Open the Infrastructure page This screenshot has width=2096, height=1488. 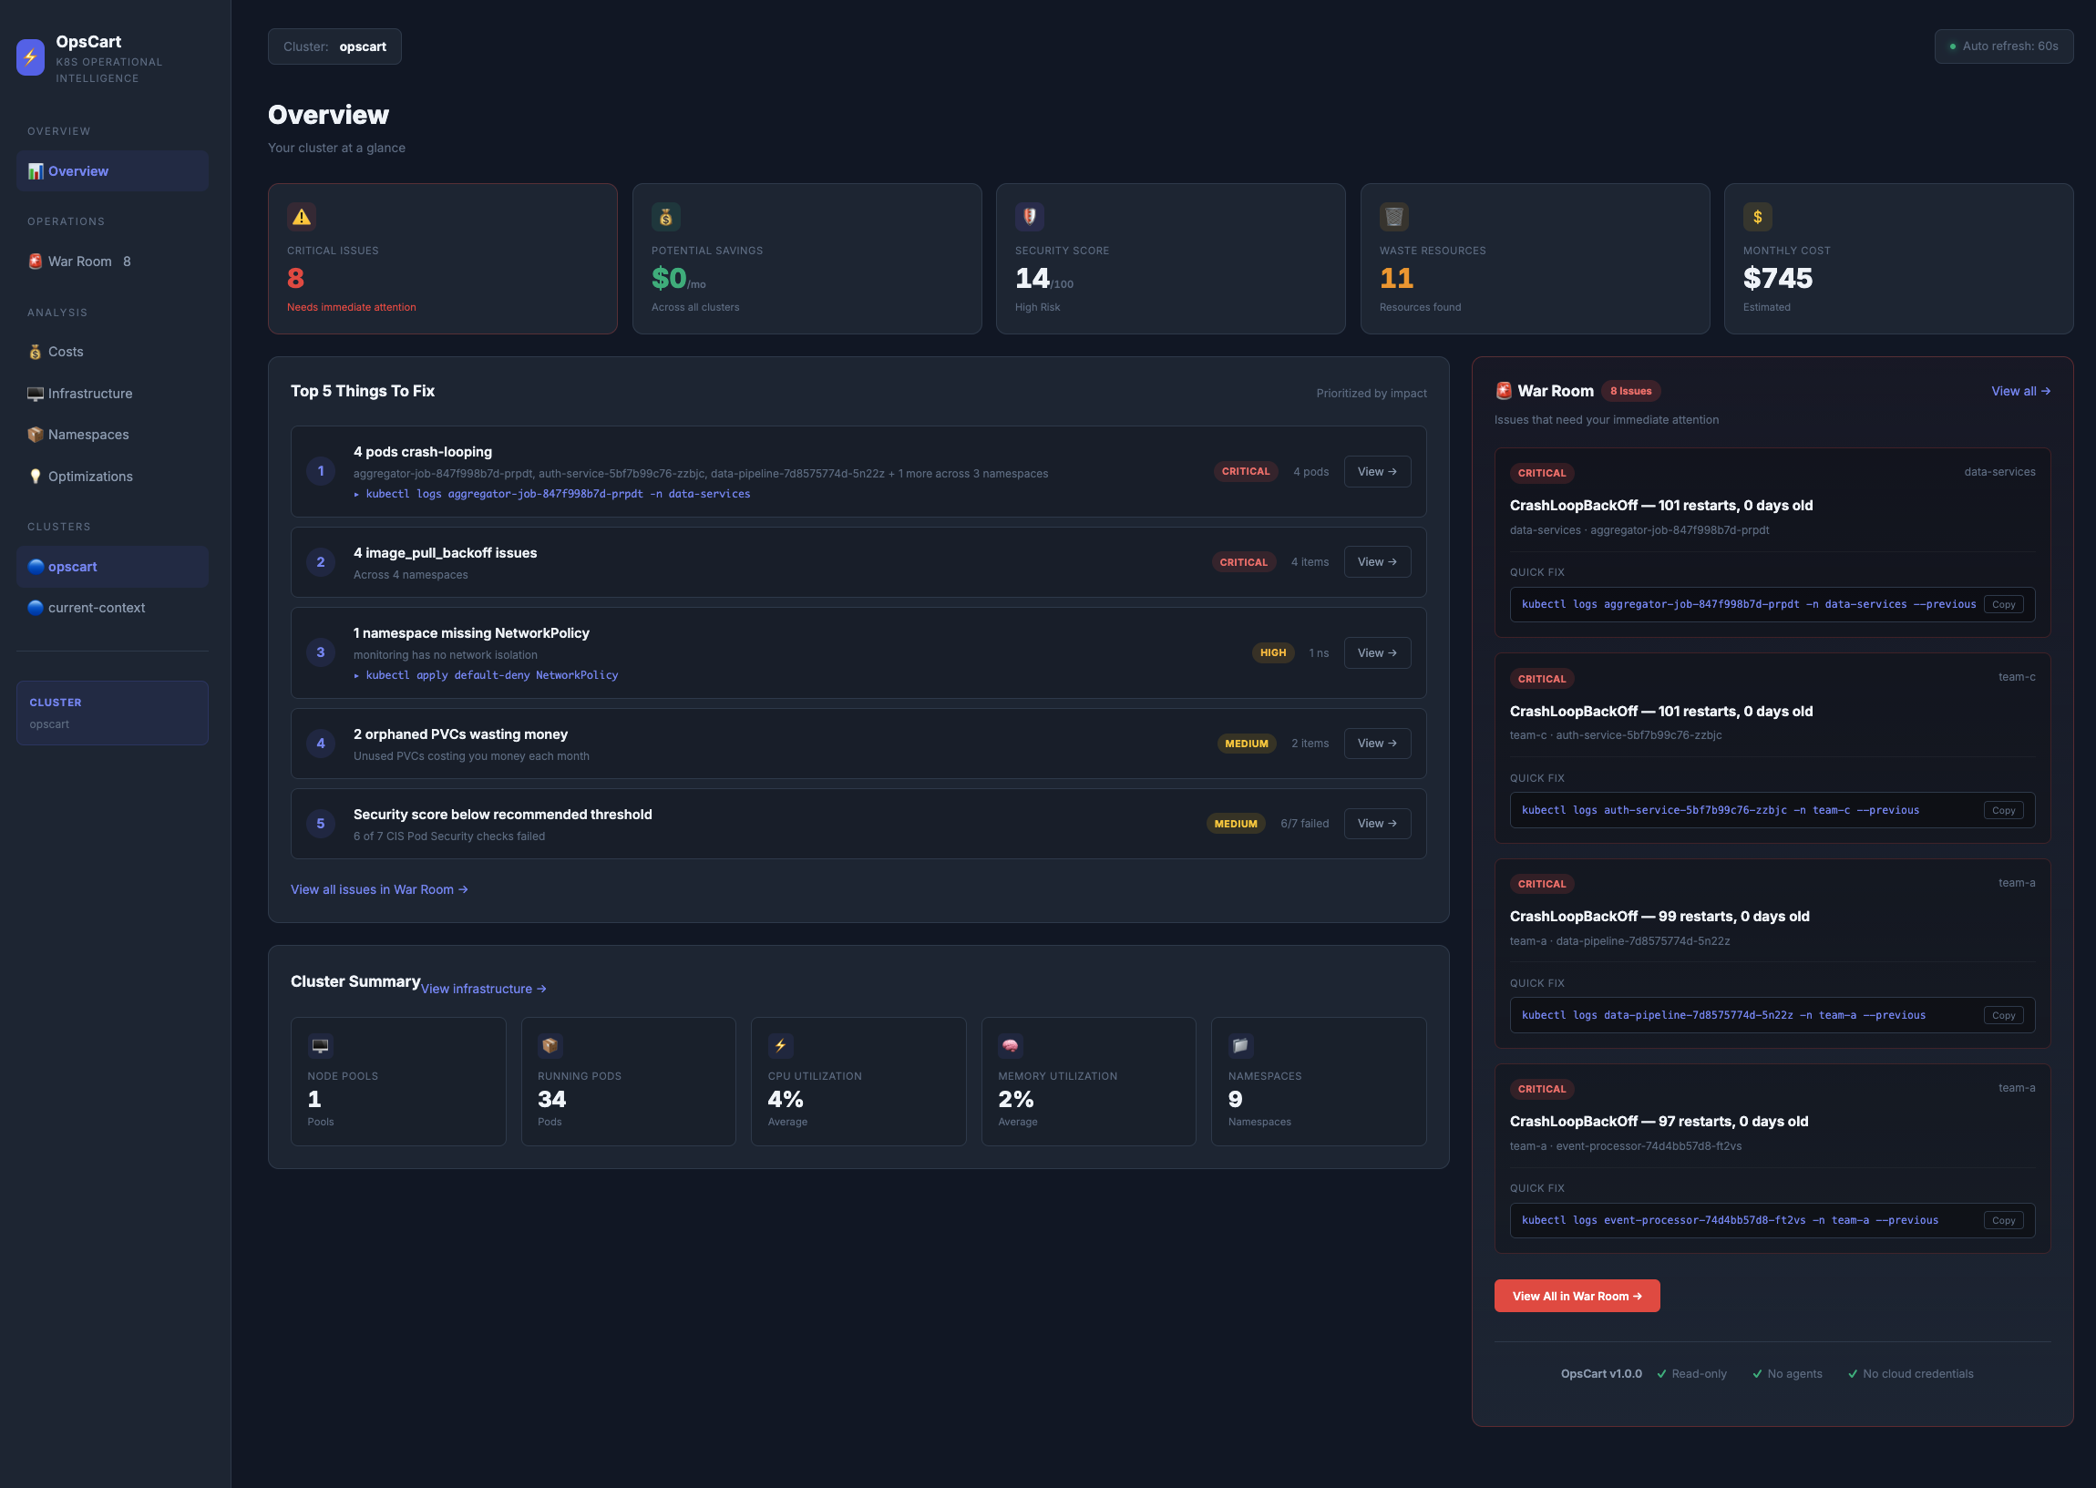(113, 394)
